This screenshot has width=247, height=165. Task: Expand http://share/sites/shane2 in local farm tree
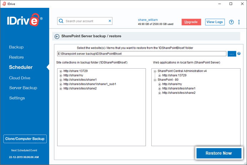[x=160, y=93]
